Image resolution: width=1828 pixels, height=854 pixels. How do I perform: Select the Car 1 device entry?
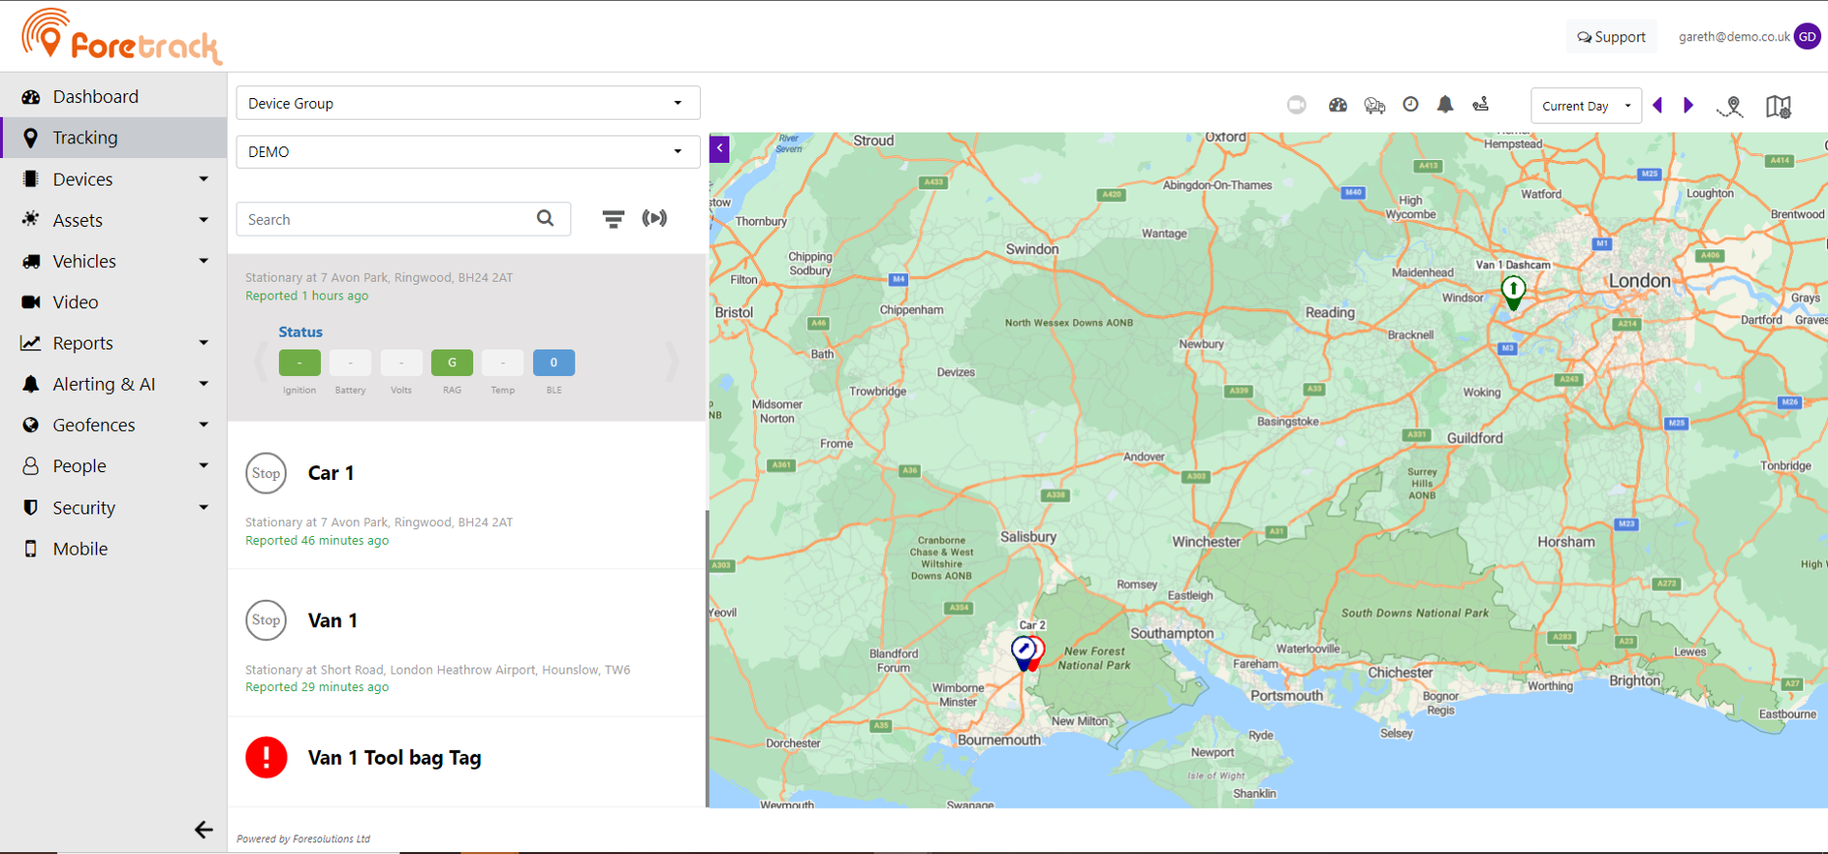tap(331, 473)
